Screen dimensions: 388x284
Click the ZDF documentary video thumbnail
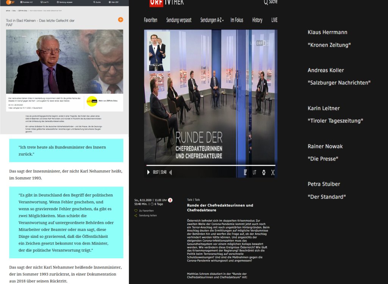click(64, 61)
